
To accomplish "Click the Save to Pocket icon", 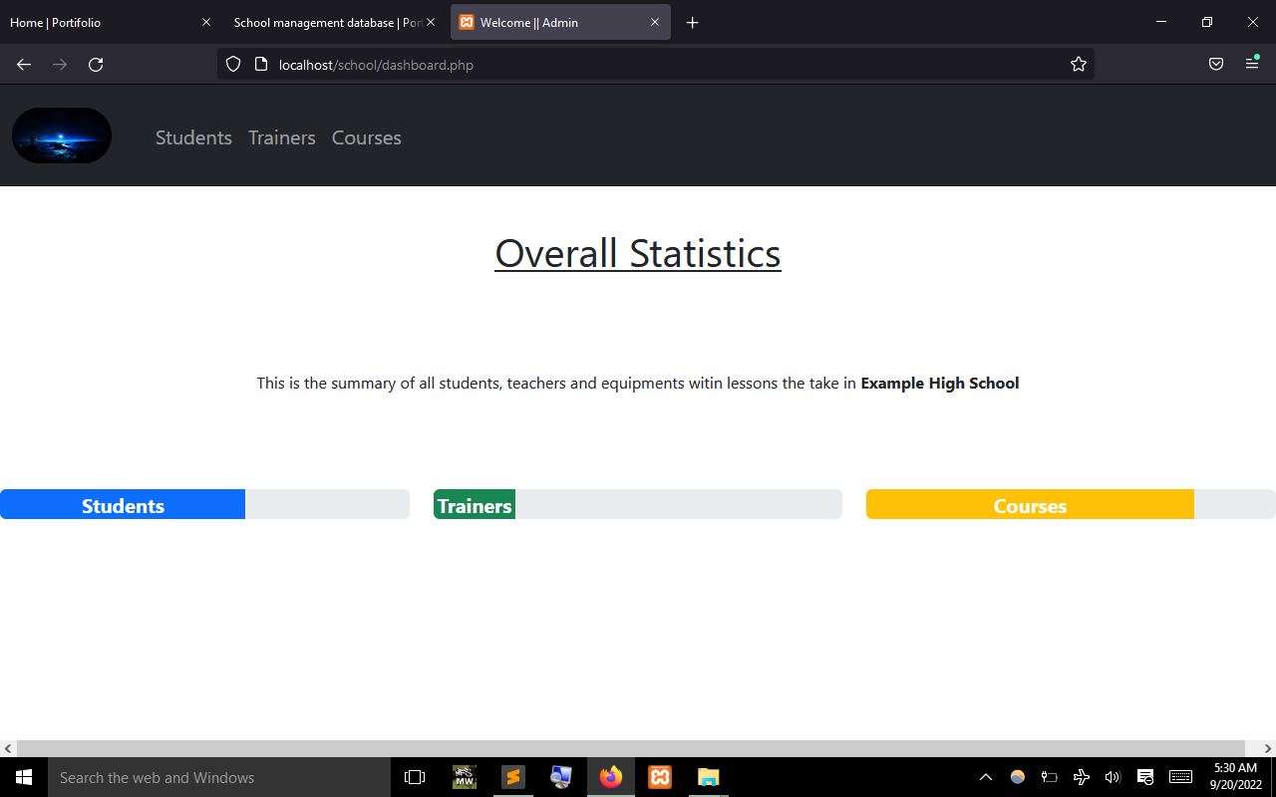I will [x=1216, y=65].
